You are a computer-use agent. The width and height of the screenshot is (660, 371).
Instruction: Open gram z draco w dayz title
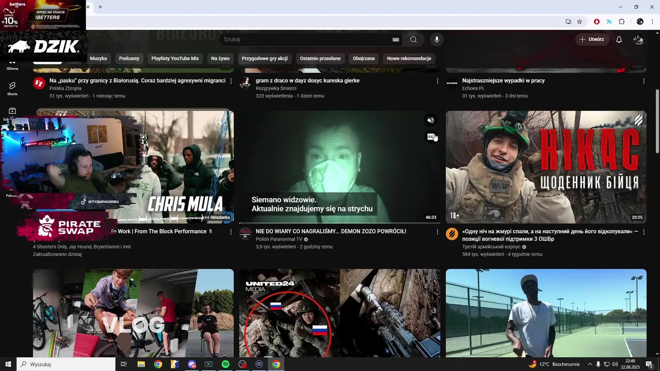(x=308, y=80)
